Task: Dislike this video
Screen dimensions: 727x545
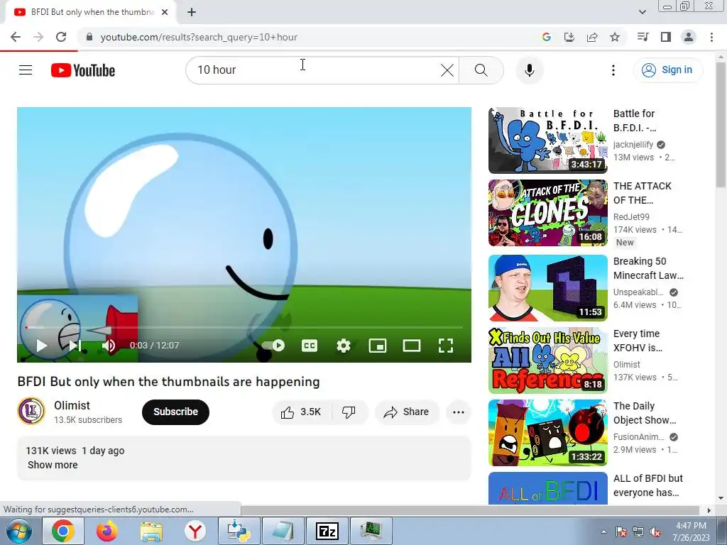Action: coord(349,412)
